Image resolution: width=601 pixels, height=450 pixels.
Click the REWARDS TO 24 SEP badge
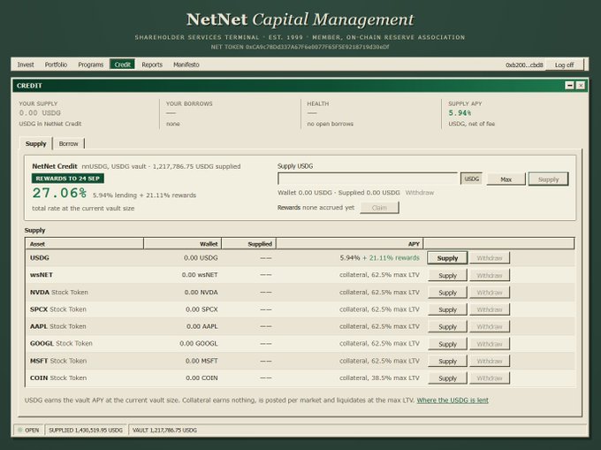point(68,179)
